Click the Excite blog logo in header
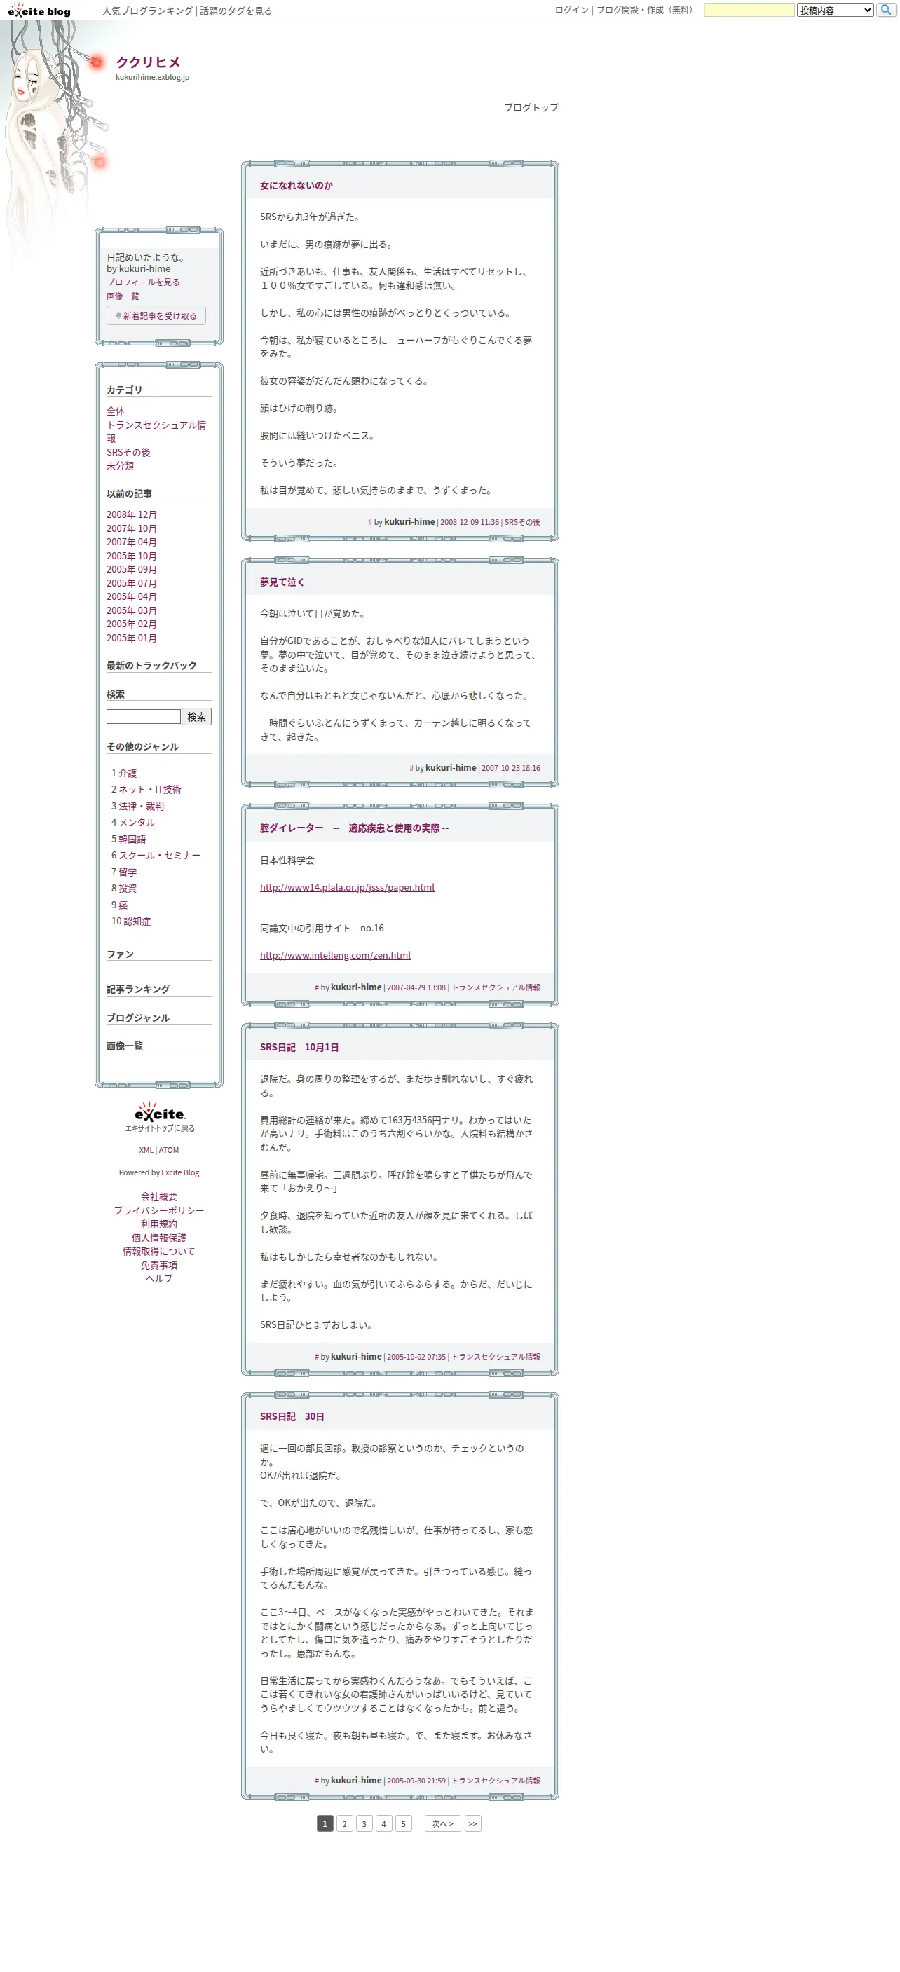Viewport: 900px width, 1972px height. [x=39, y=11]
